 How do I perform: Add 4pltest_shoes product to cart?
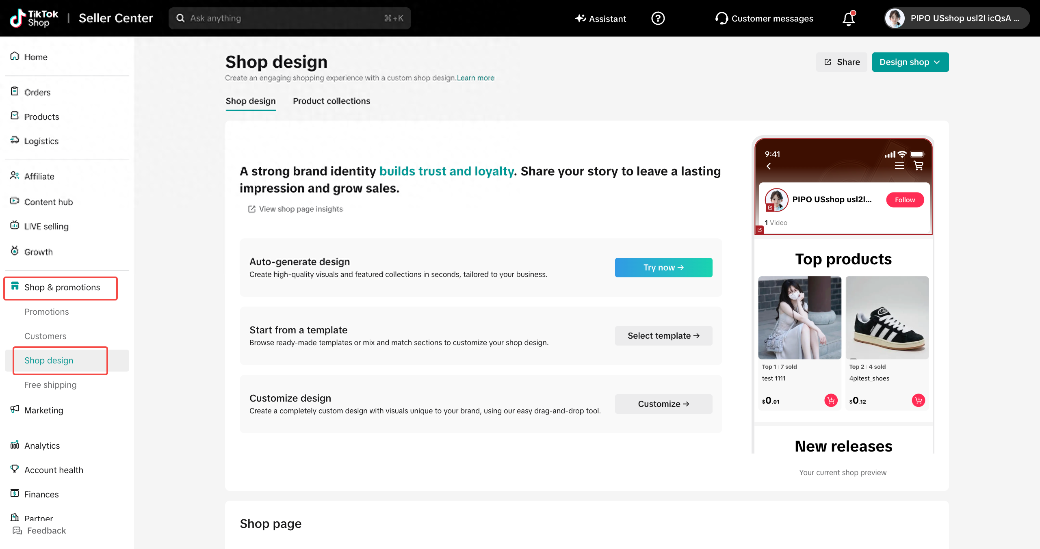click(x=918, y=400)
